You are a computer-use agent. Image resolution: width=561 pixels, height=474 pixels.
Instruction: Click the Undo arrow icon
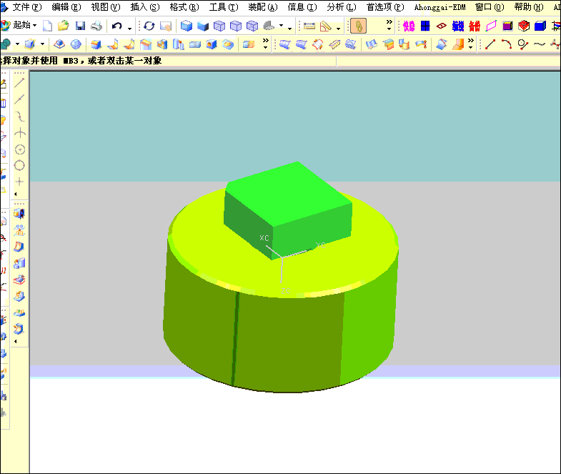117,26
